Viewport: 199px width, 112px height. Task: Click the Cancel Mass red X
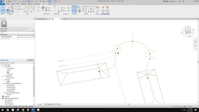click(x=107, y=9)
